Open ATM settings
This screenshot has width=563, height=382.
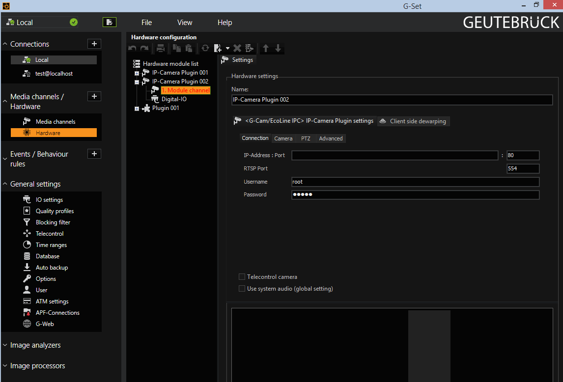click(52, 301)
